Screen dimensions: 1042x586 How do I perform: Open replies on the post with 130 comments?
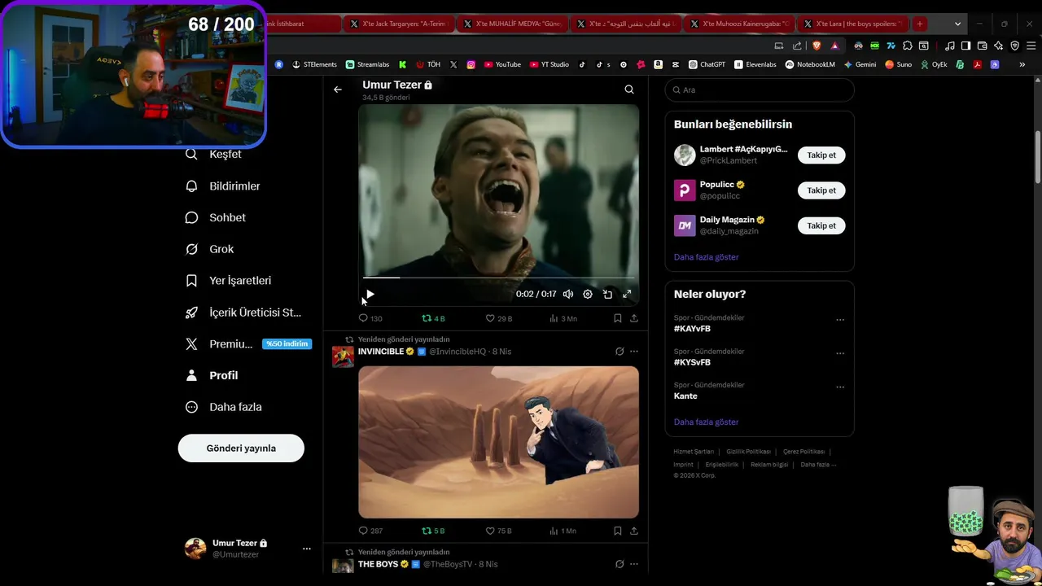(x=370, y=318)
